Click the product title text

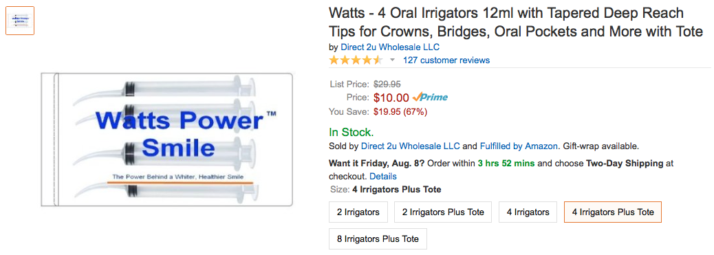point(516,22)
